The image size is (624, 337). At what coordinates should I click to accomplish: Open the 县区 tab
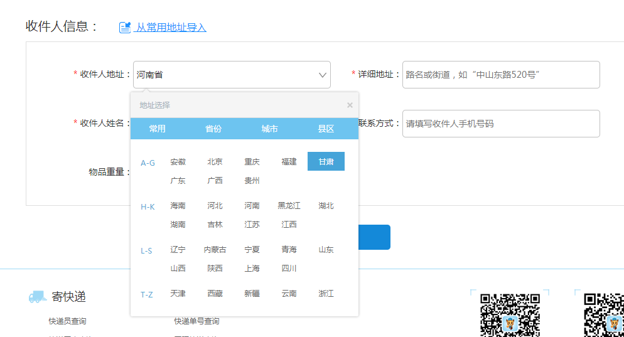coord(326,129)
